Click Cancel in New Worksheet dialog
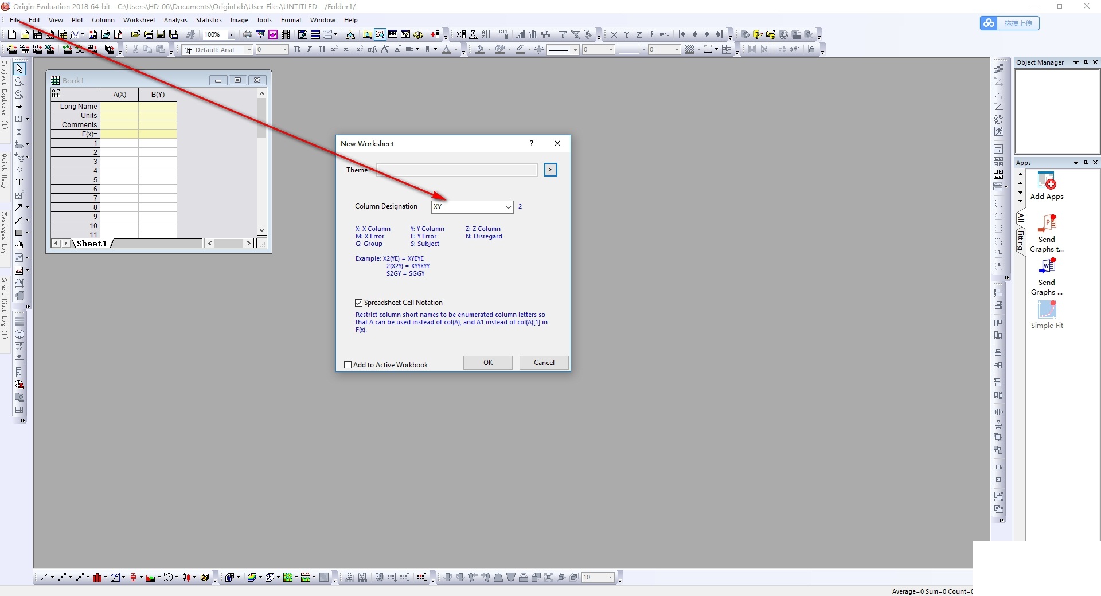 [x=544, y=363]
